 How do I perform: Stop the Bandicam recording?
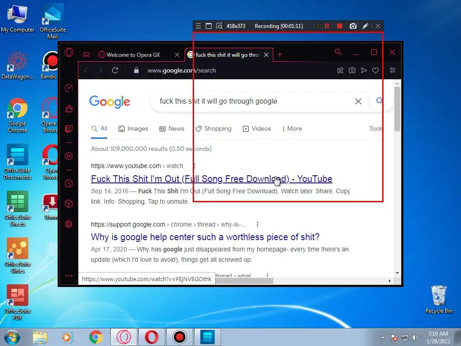pyautogui.click(x=339, y=26)
